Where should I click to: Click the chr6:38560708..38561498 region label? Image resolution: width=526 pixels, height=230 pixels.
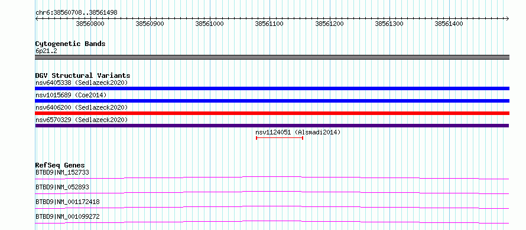pos(76,12)
